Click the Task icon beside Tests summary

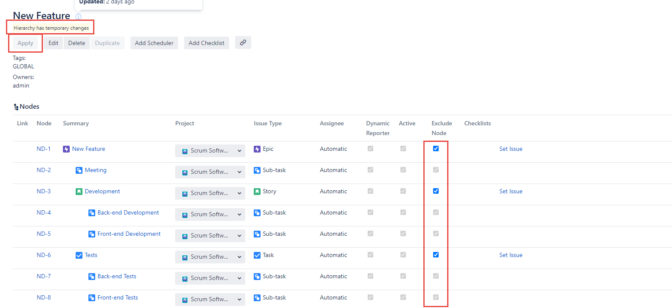[79, 255]
